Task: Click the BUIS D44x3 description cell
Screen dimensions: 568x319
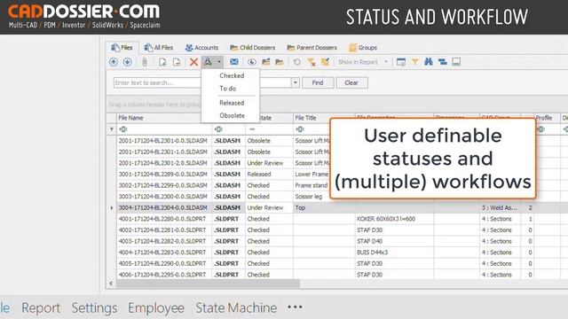Action: click(394, 253)
